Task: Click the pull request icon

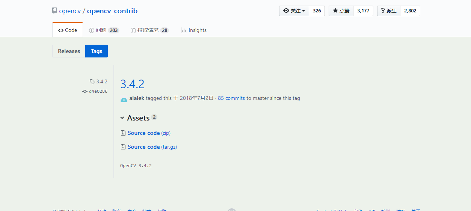Action: pyautogui.click(x=133, y=30)
